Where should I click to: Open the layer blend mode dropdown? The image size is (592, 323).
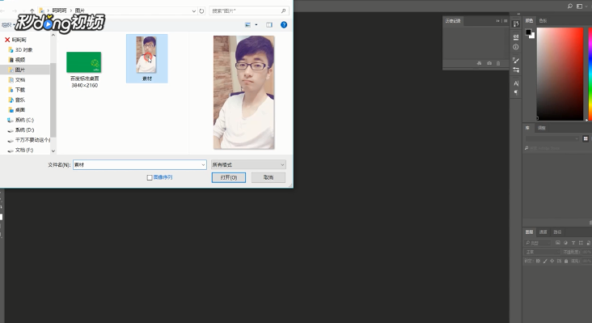(543, 252)
